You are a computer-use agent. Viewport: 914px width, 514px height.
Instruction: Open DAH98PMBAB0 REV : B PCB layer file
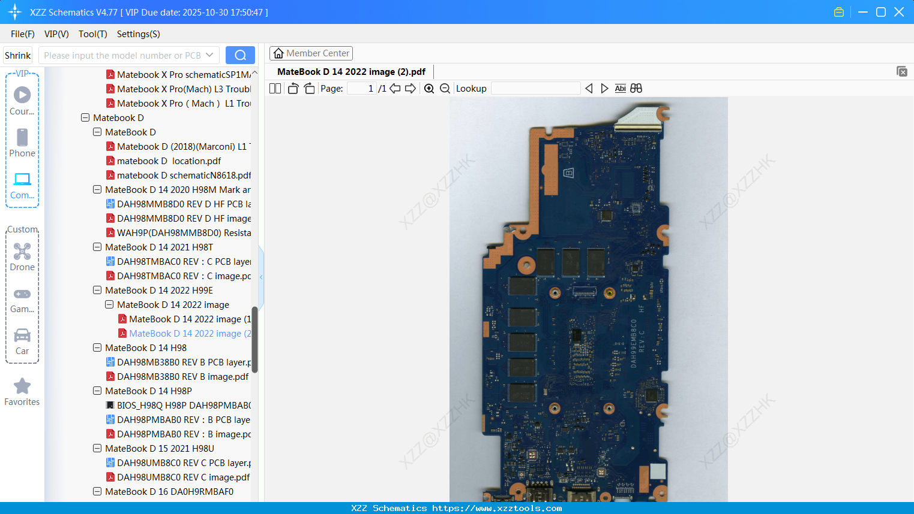pos(178,420)
